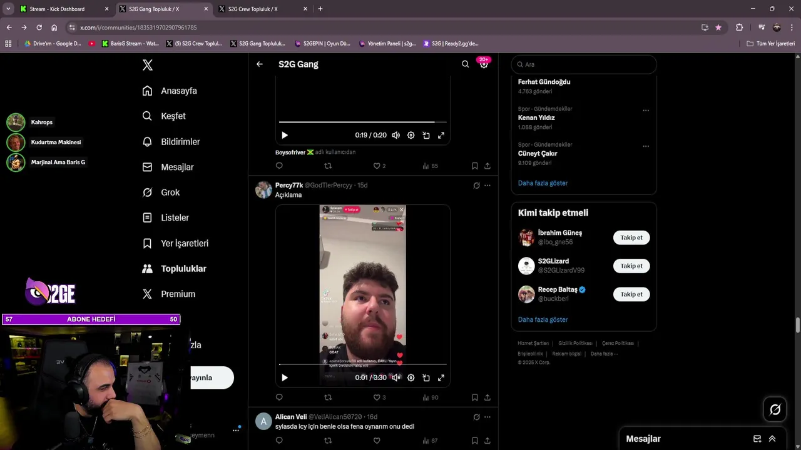
Task: View analytics showing 90 views
Action: (x=430, y=397)
